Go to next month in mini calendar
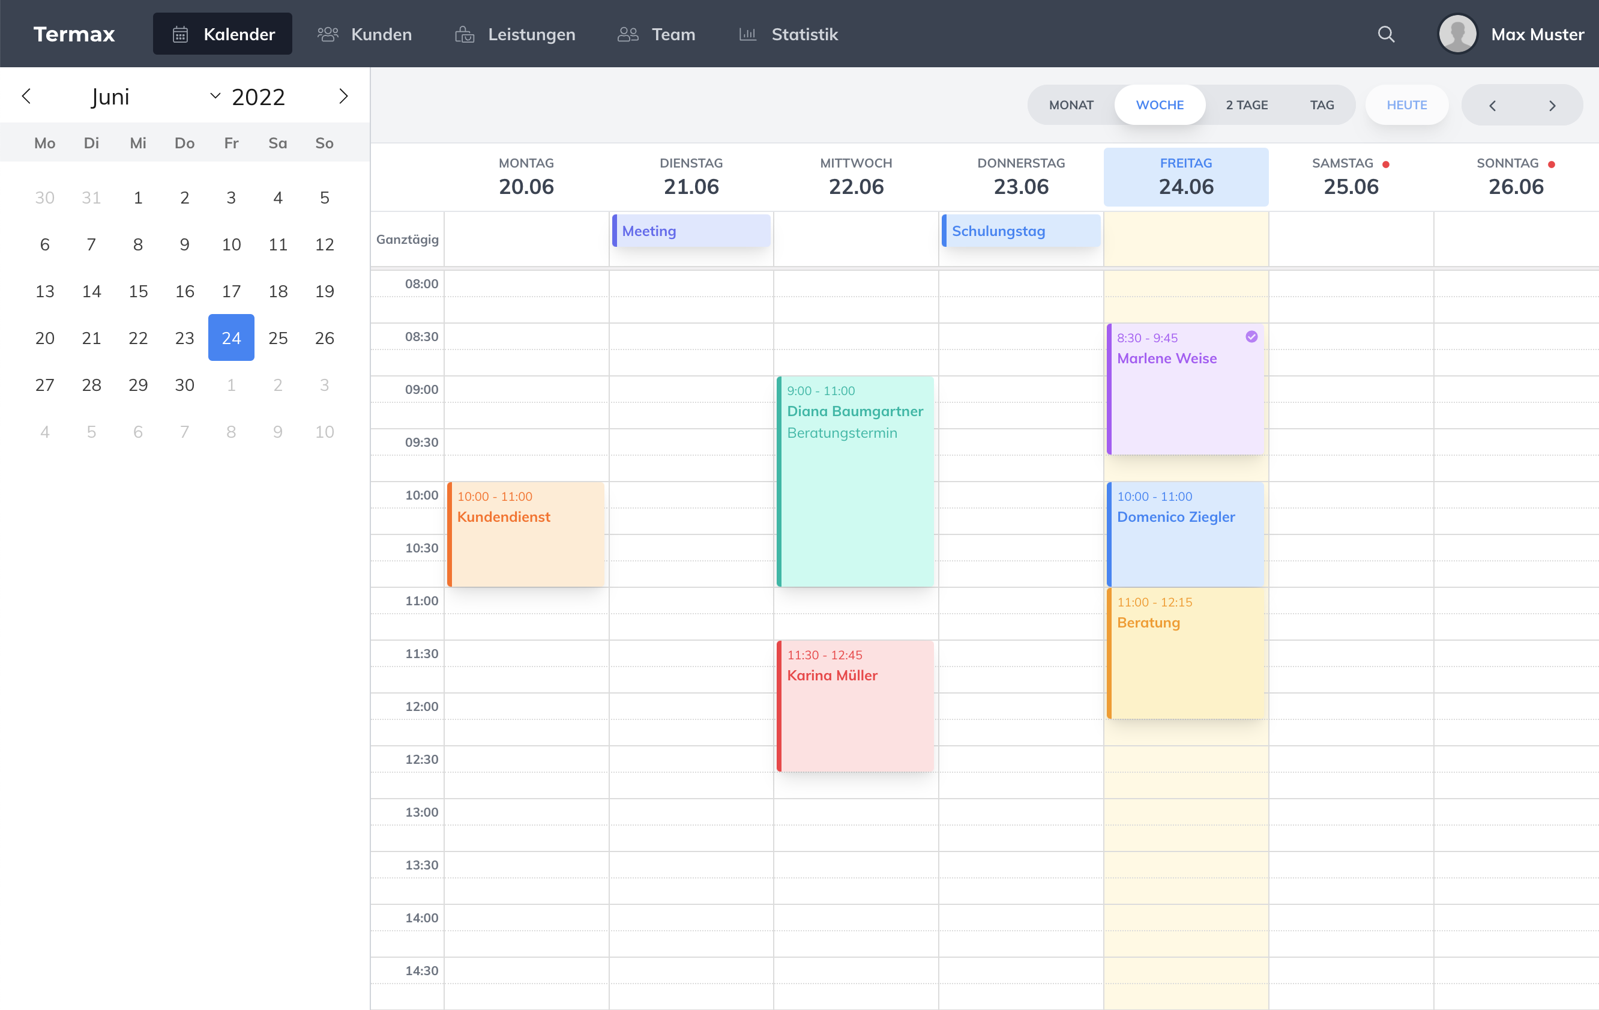This screenshot has width=1599, height=1010. coord(343,96)
